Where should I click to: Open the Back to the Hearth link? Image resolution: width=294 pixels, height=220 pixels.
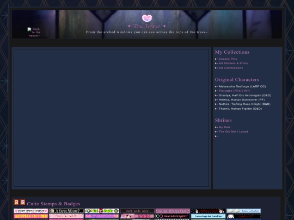(x=34, y=33)
